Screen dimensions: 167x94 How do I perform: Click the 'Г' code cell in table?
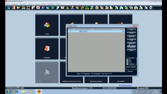(x=74, y=31)
